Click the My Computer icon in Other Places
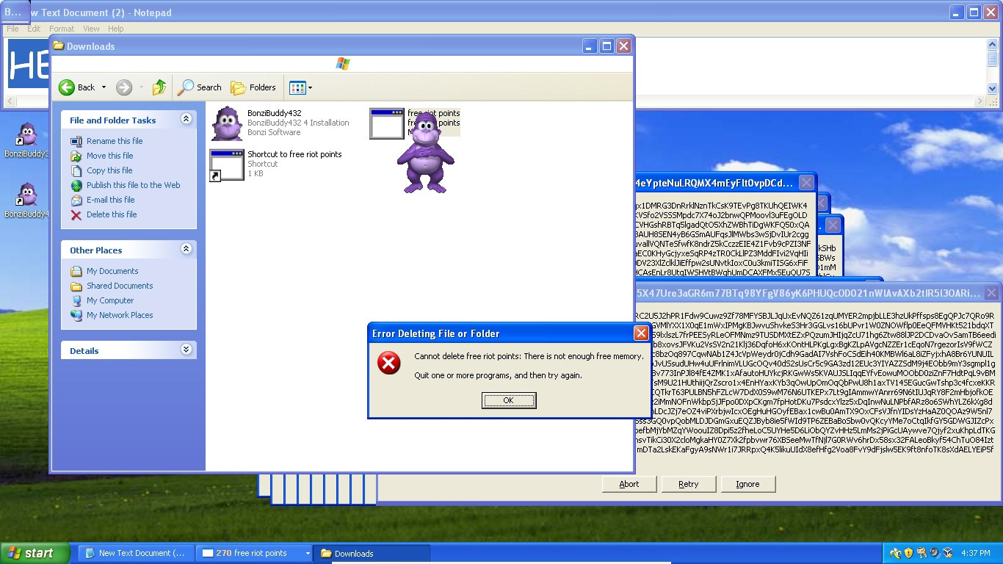Image resolution: width=1003 pixels, height=564 pixels. coord(76,300)
